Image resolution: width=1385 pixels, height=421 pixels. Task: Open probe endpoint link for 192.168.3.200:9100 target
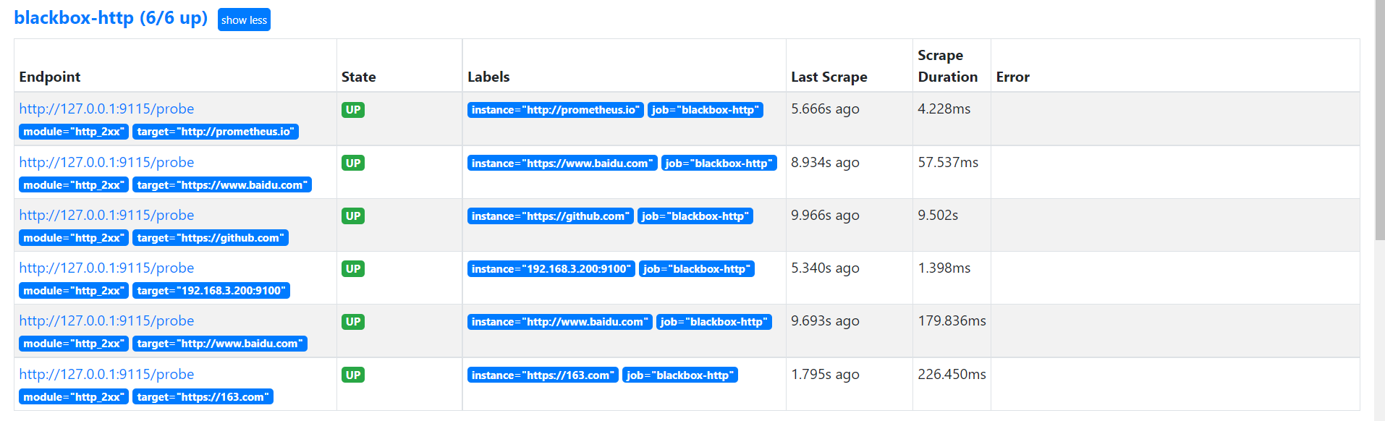[106, 268]
